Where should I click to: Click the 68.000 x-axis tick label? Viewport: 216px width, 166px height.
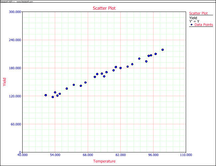tap(88, 155)
